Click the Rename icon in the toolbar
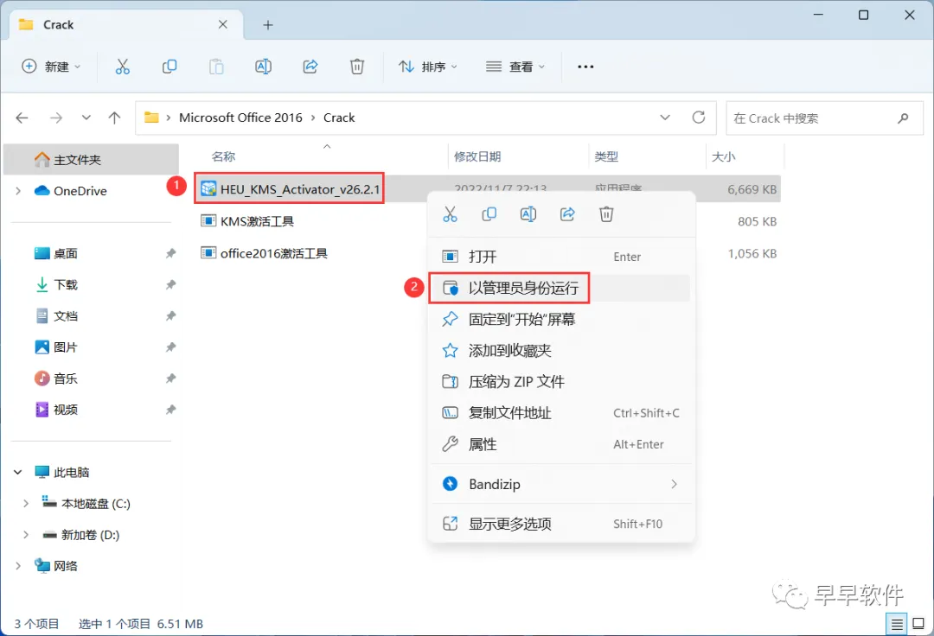 [x=263, y=67]
